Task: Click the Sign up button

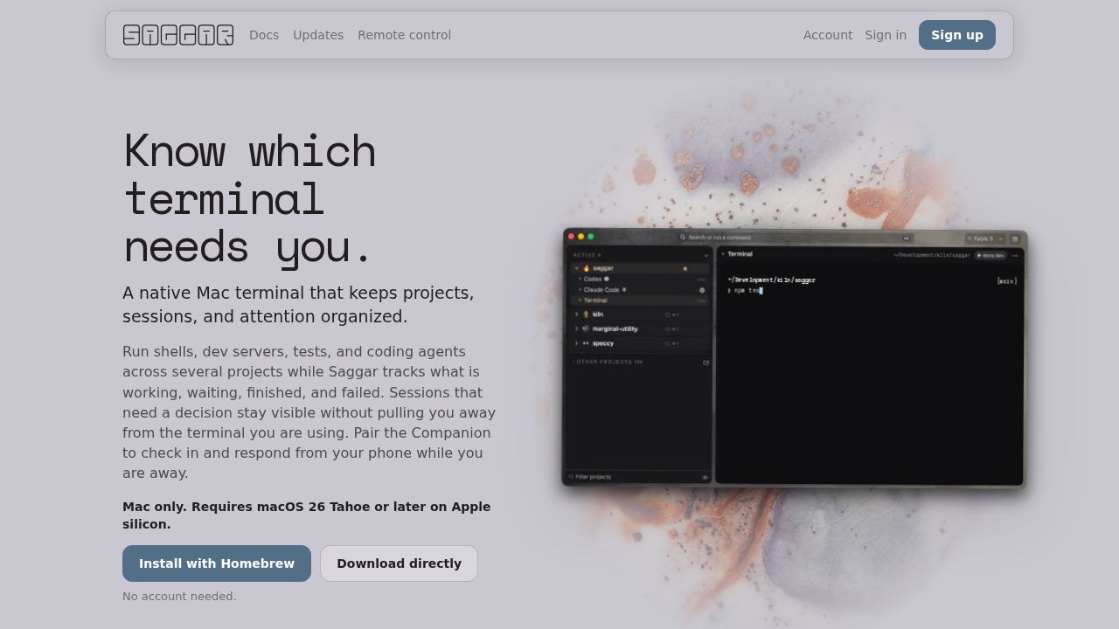Action: (957, 35)
